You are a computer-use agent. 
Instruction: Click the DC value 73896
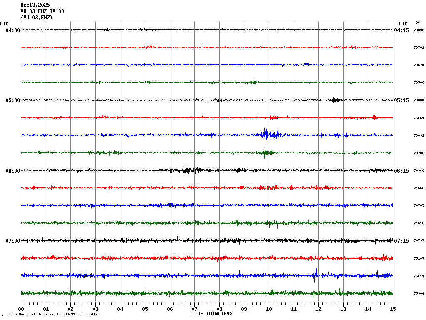coord(419,30)
